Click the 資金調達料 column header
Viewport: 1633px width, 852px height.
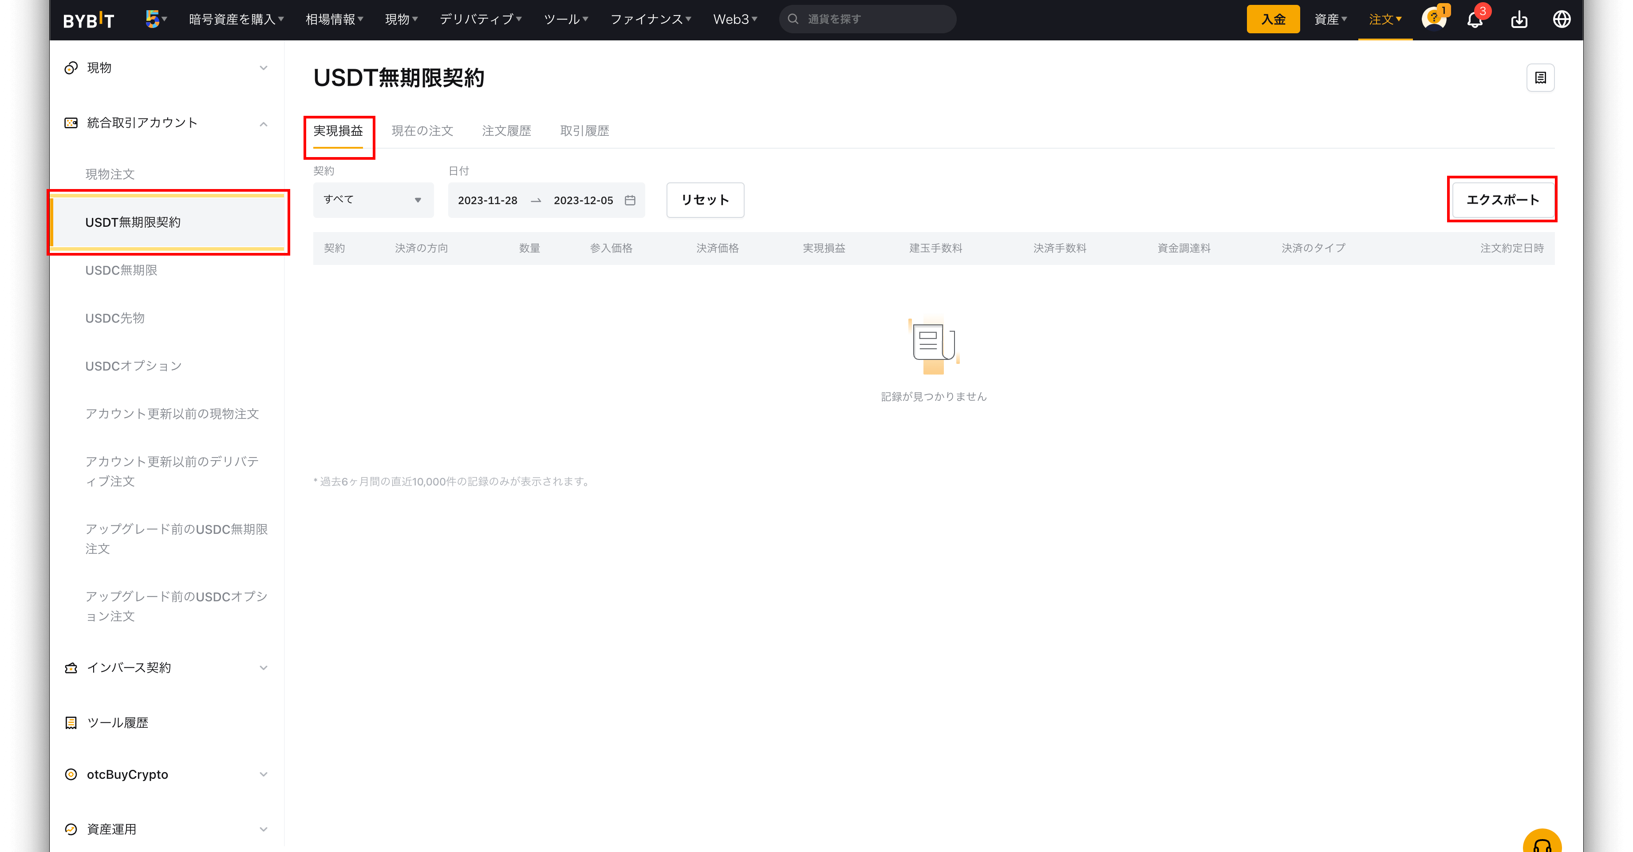pos(1184,248)
